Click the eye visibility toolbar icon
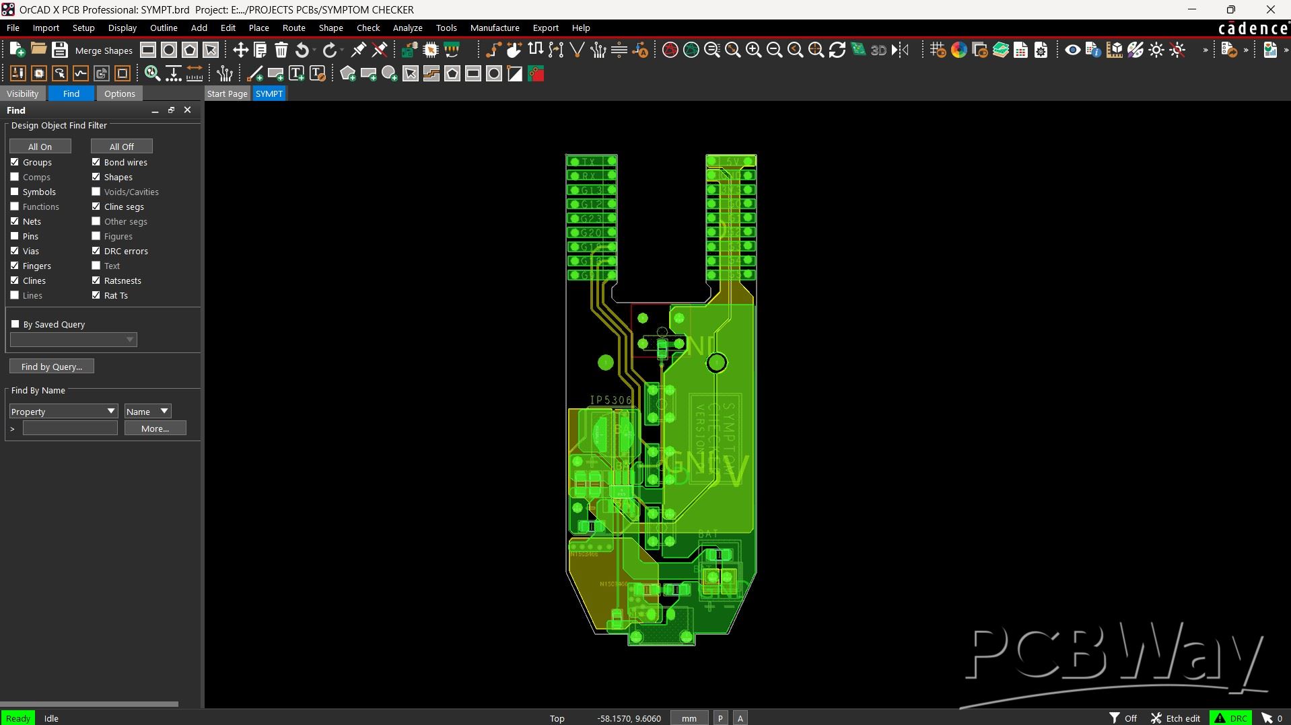Viewport: 1291px width, 725px height. (1072, 50)
